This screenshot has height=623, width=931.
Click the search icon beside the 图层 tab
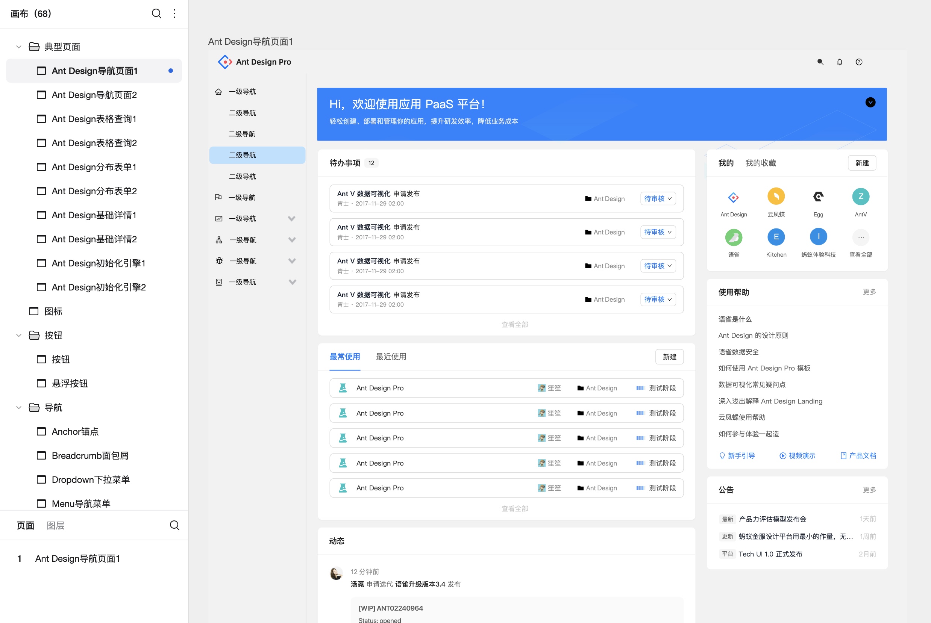coord(174,525)
